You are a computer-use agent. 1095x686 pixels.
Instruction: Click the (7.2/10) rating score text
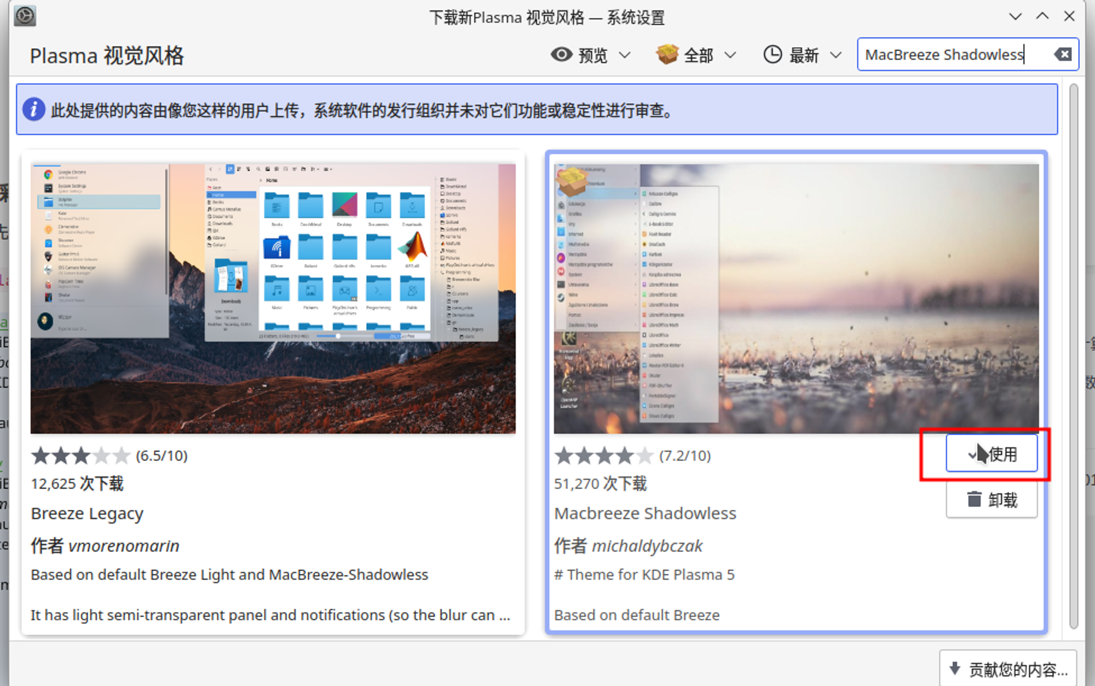[685, 456]
